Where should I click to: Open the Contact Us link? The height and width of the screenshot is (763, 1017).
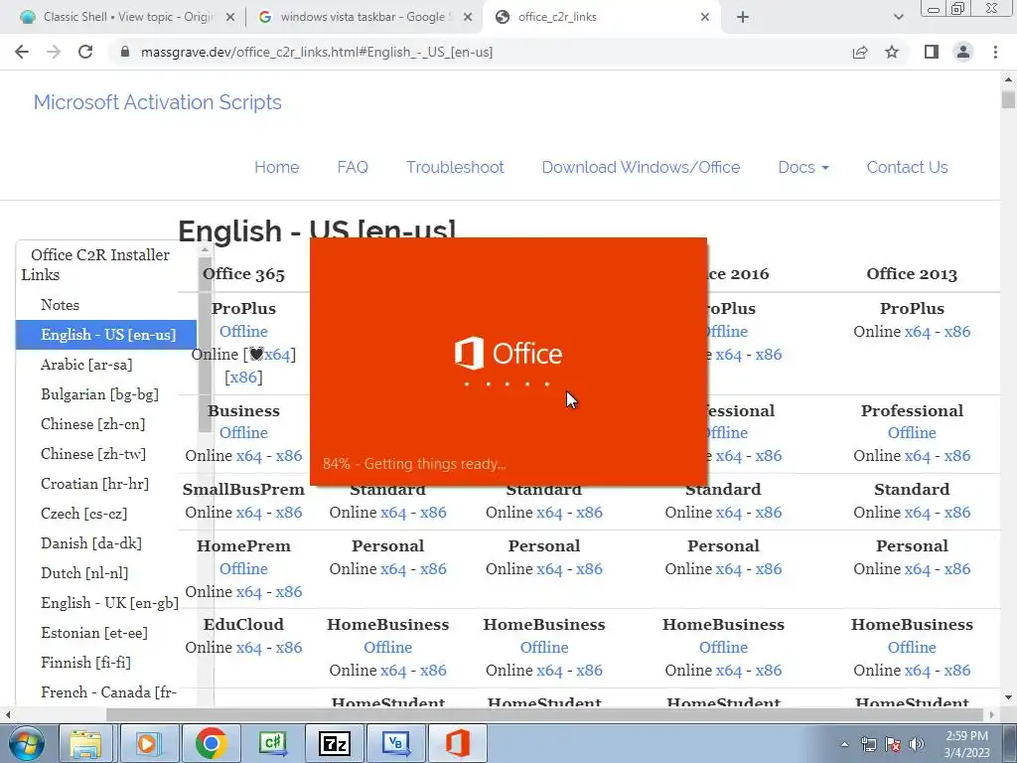[x=907, y=167]
